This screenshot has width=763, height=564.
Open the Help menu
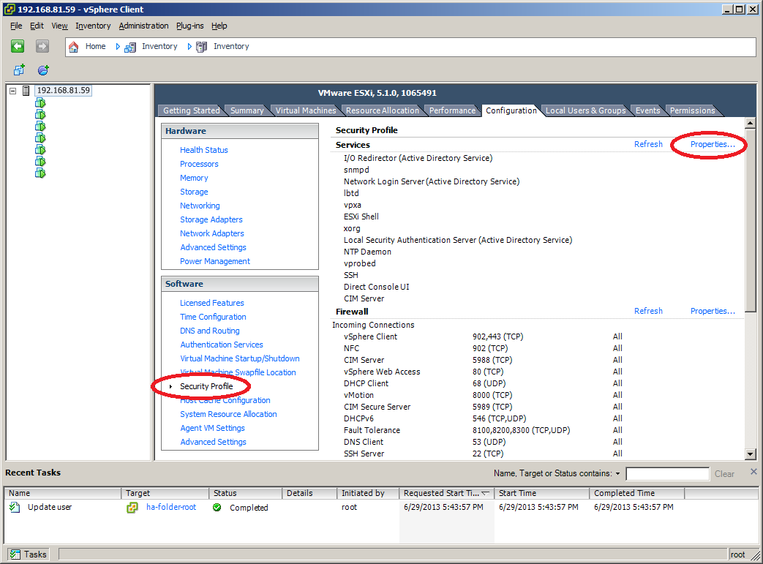tap(219, 26)
